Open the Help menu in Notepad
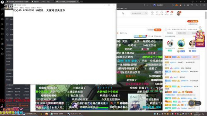207x116 pixels. point(39,8)
